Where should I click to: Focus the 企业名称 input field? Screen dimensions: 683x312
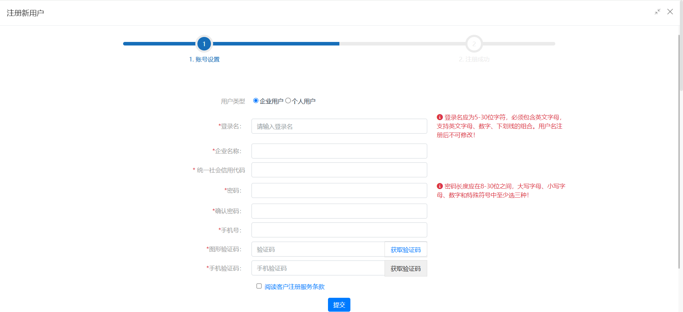pos(339,151)
